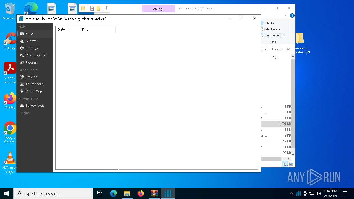Click the taskbar clock showing 10:49 PM

tap(330, 193)
